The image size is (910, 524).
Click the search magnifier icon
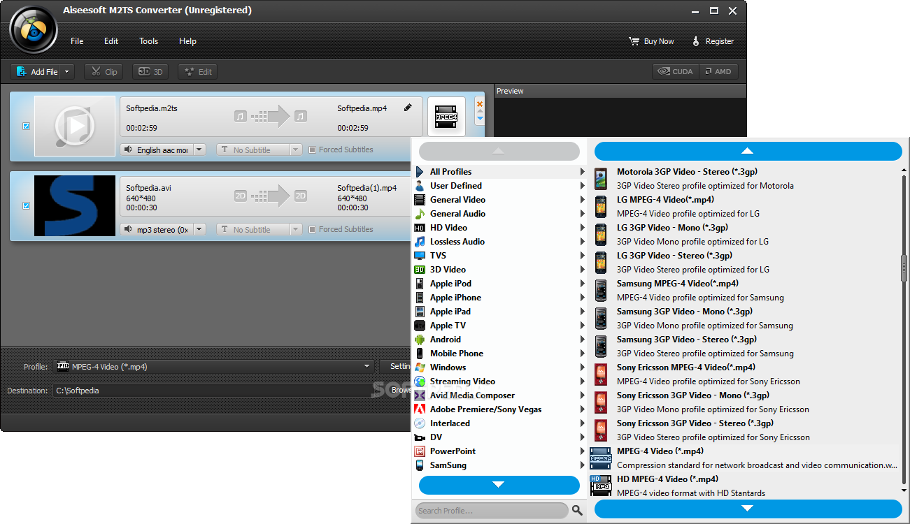tap(577, 511)
